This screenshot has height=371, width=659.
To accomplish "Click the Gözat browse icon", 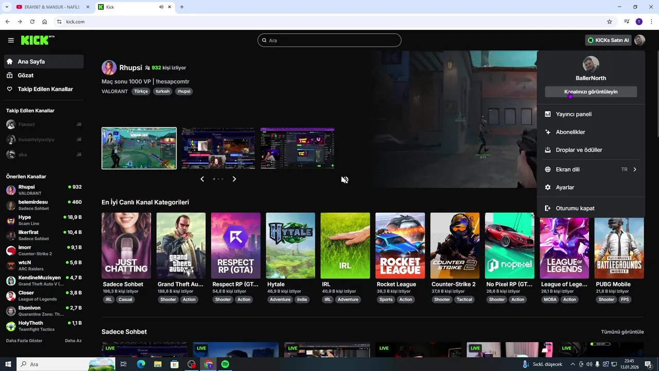I will (x=10, y=75).
